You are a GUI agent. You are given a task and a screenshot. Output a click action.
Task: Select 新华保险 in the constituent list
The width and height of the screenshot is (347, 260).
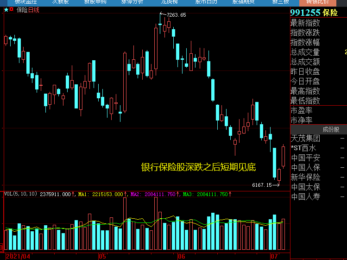point(318,178)
